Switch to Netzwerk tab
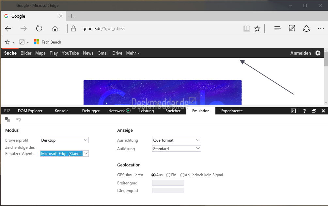The height and width of the screenshot is (206, 328). coord(116,111)
